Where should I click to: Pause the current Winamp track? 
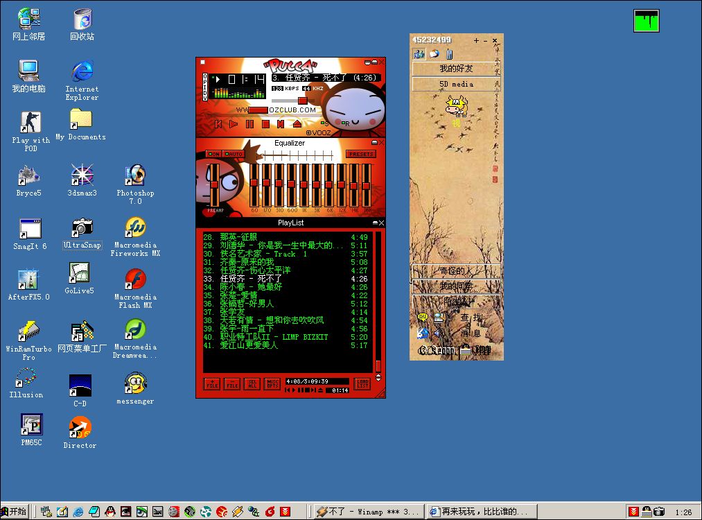(x=249, y=124)
